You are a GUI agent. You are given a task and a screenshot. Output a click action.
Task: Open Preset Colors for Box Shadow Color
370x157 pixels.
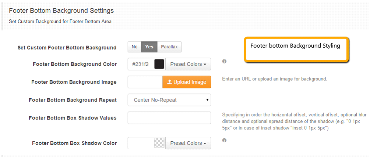tap(188, 143)
